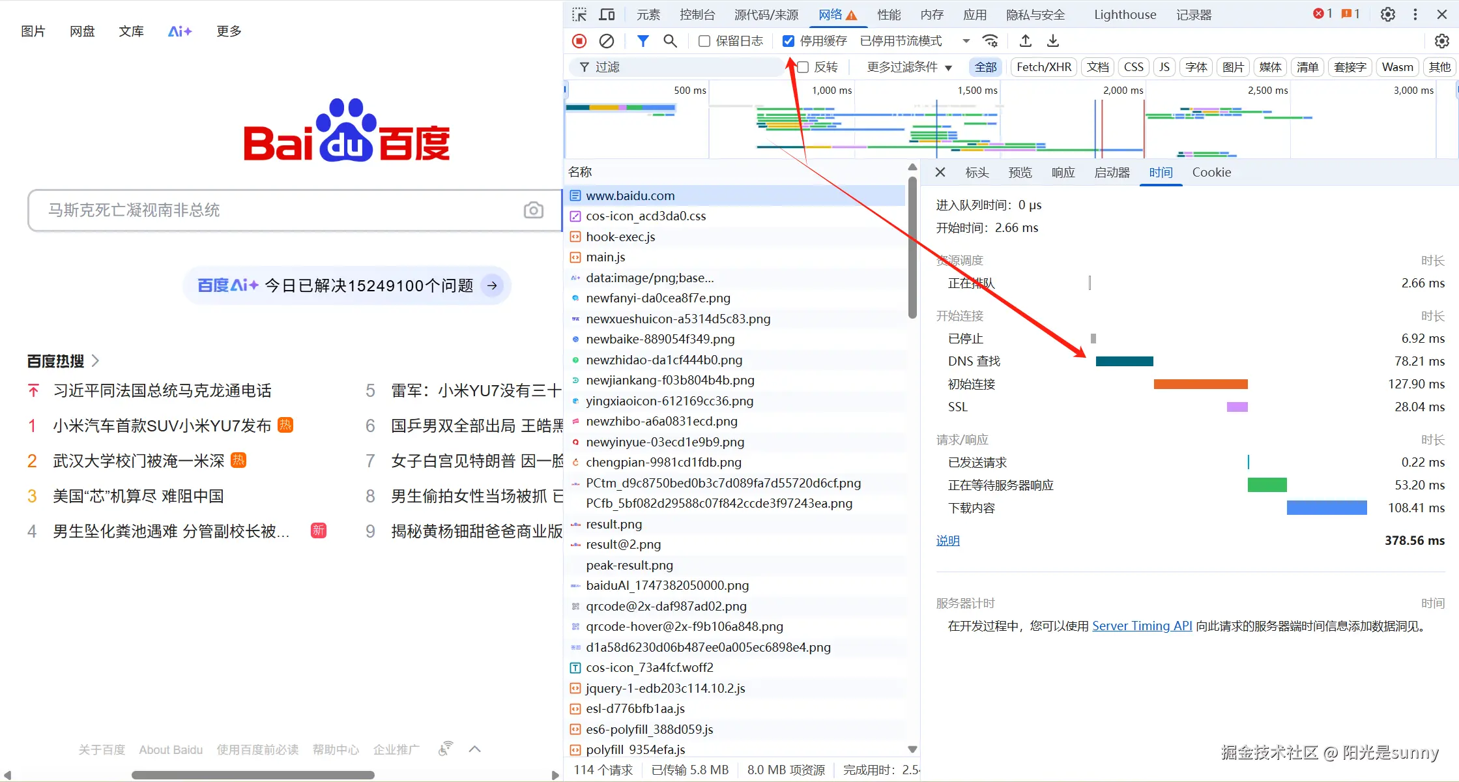Image resolution: width=1459 pixels, height=782 pixels.
Task: Click the camera image search icon
Action: (x=533, y=210)
